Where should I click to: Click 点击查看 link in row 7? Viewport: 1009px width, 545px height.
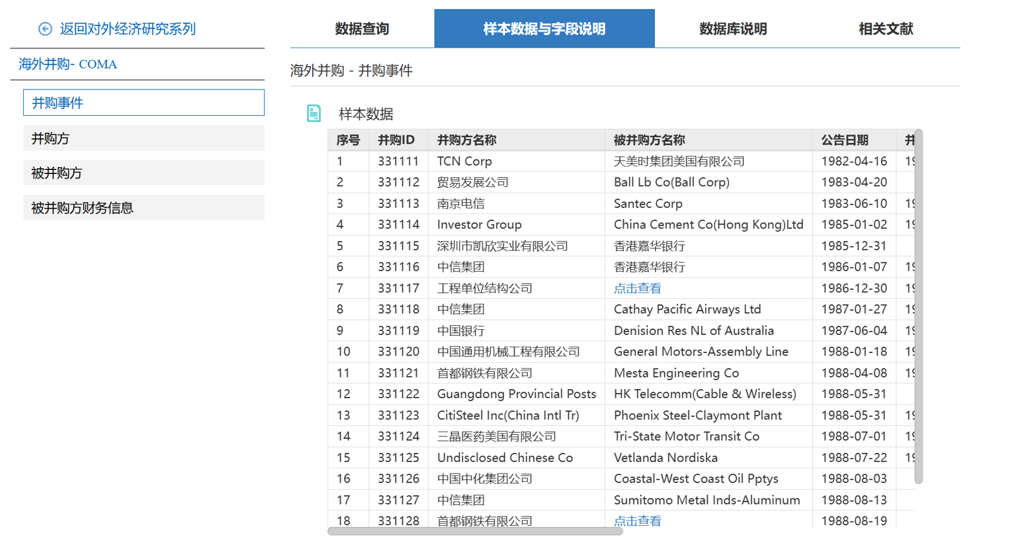click(x=637, y=289)
